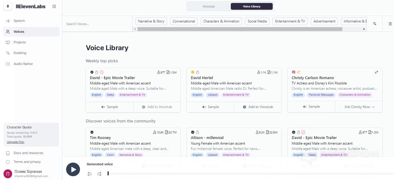Viewport: 394px width, 180px height.
Task: Skip forward generated voice 10 seconds
Action: pos(99,174)
